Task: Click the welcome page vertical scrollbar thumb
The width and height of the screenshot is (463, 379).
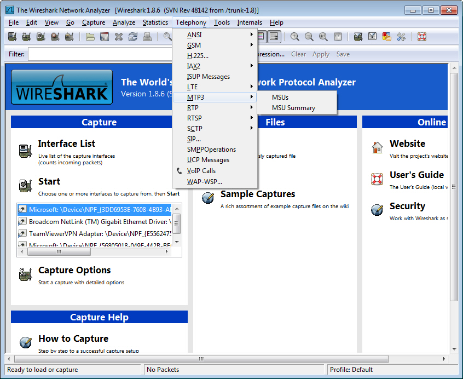Action: coord(454,187)
